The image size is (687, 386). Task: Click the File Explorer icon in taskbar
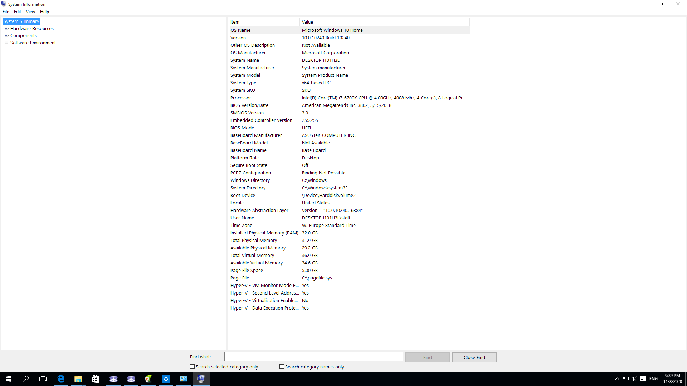point(78,378)
